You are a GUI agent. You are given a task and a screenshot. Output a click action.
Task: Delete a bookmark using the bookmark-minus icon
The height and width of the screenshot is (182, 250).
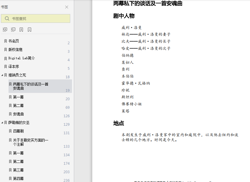click(29, 30)
